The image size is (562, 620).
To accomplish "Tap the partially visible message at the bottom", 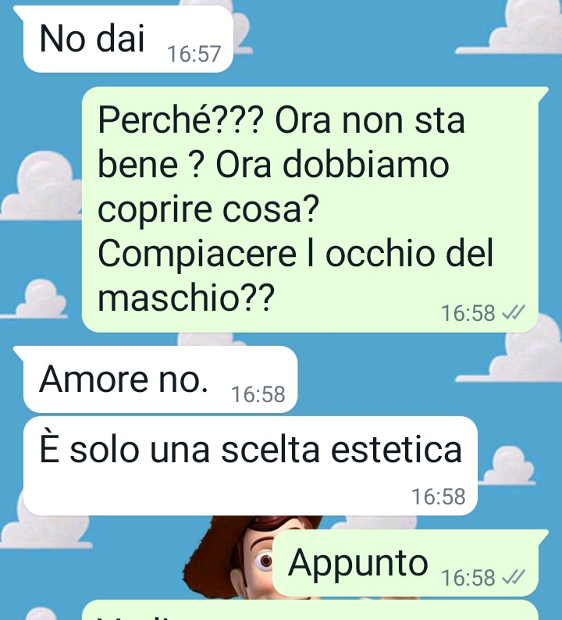I will tap(310, 610).
